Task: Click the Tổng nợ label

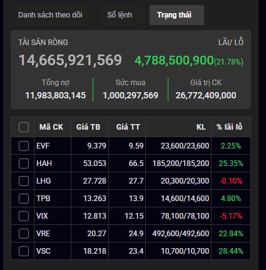Action: pos(56,83)
